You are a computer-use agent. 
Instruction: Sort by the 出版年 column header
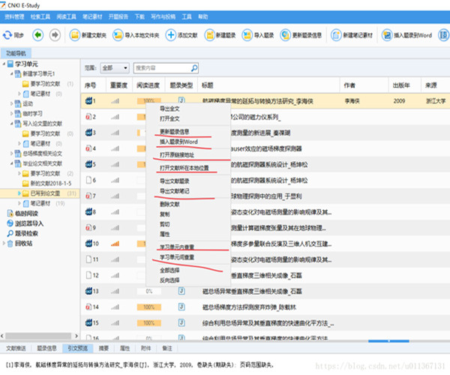coord(402,85)
